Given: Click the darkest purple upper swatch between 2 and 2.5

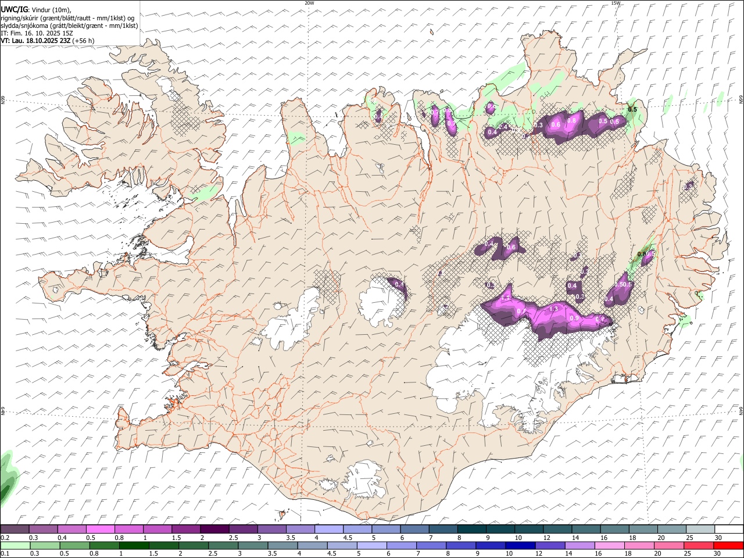Looking at the screenshot, I should 214,529.
